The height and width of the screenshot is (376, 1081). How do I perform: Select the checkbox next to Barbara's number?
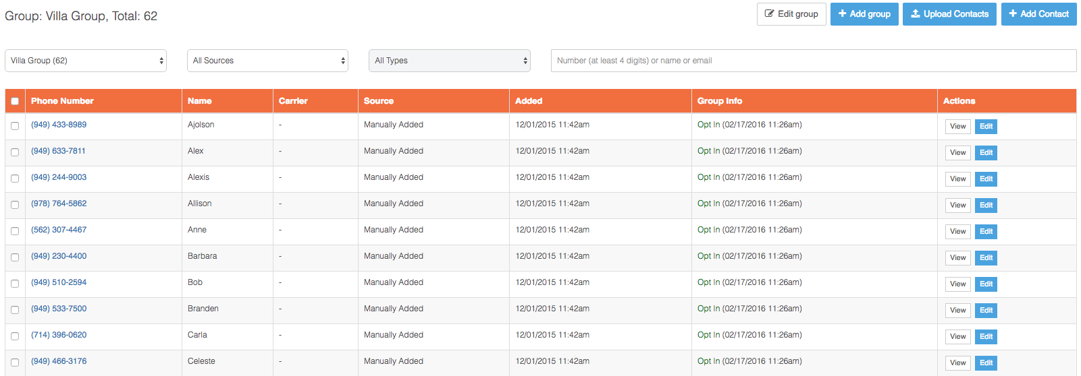[15, 257]
